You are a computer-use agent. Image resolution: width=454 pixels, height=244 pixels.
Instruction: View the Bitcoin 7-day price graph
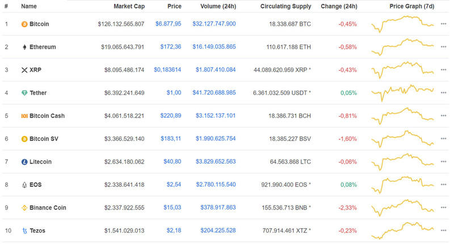pyautogui.click(x=402, y=24)
